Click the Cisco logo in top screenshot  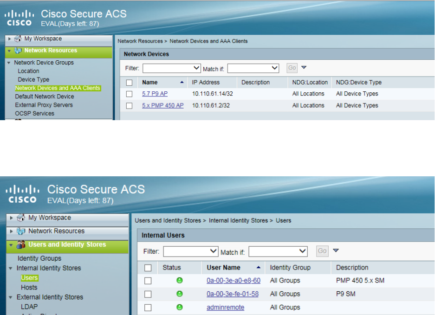click(x=19, y=18)
